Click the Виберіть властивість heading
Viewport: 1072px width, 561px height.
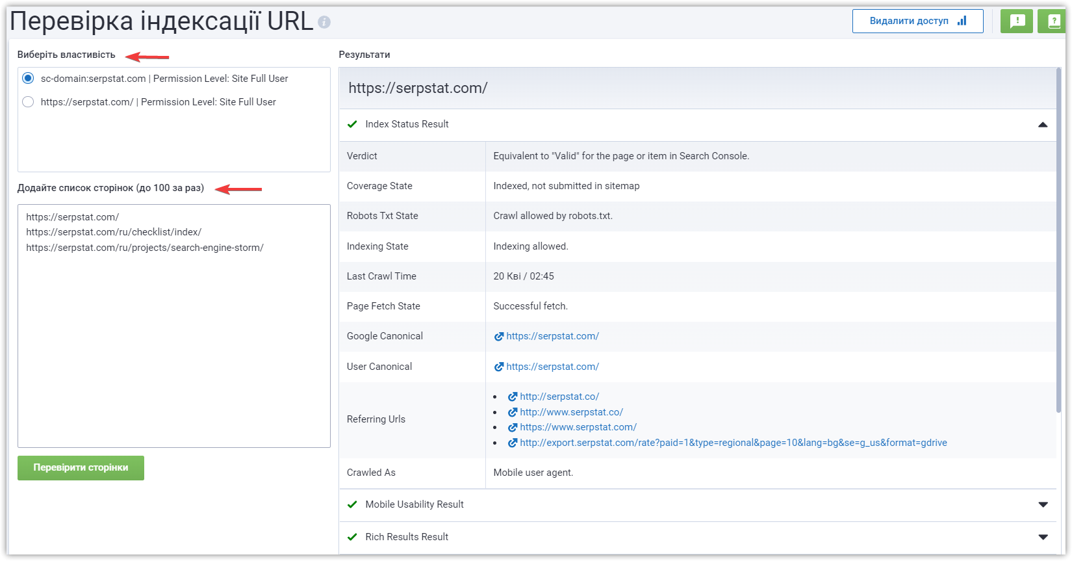click(66, 55)
